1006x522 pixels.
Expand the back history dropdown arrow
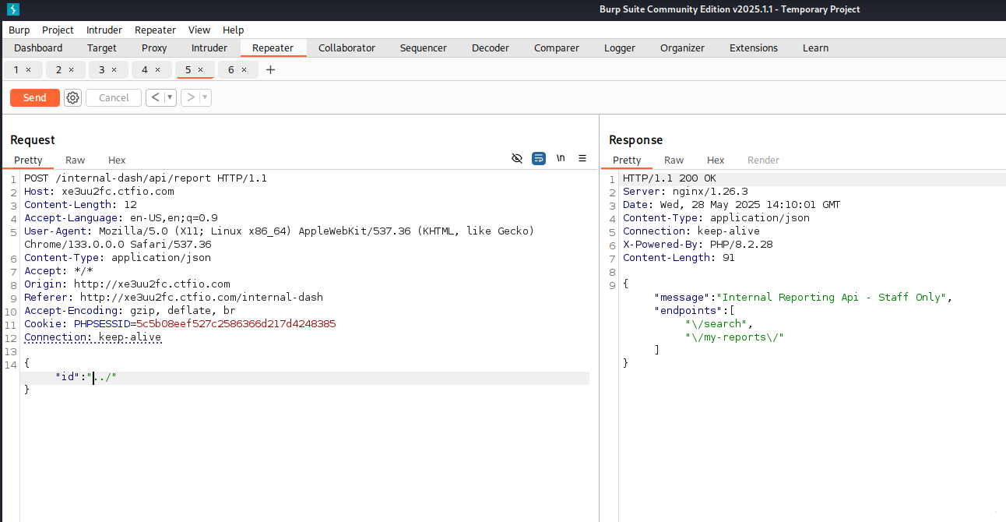pos(170,97)
